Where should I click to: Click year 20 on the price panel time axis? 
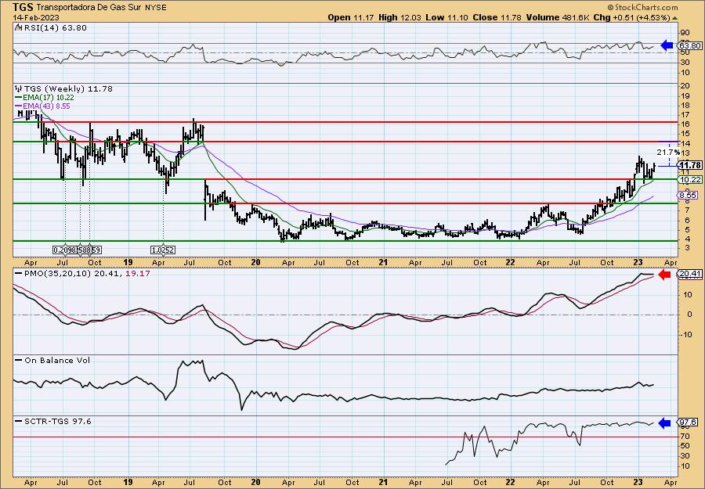pos(256,262)
